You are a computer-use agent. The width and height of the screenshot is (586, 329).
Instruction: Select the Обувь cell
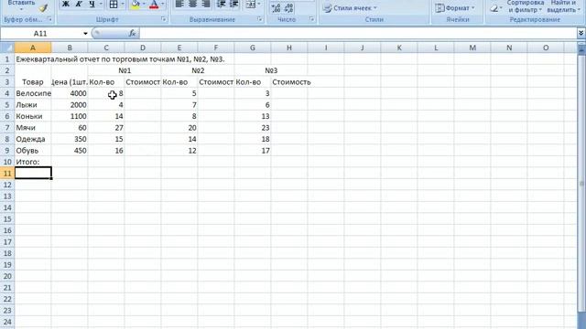pyautogui.click(x=33, y=150)
